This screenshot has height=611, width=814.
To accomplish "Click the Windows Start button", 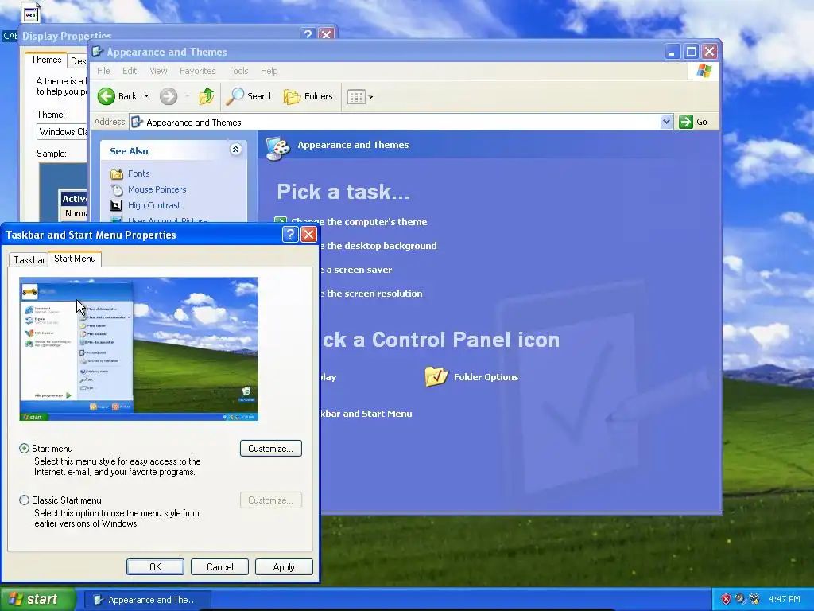I will pos(37,599).
